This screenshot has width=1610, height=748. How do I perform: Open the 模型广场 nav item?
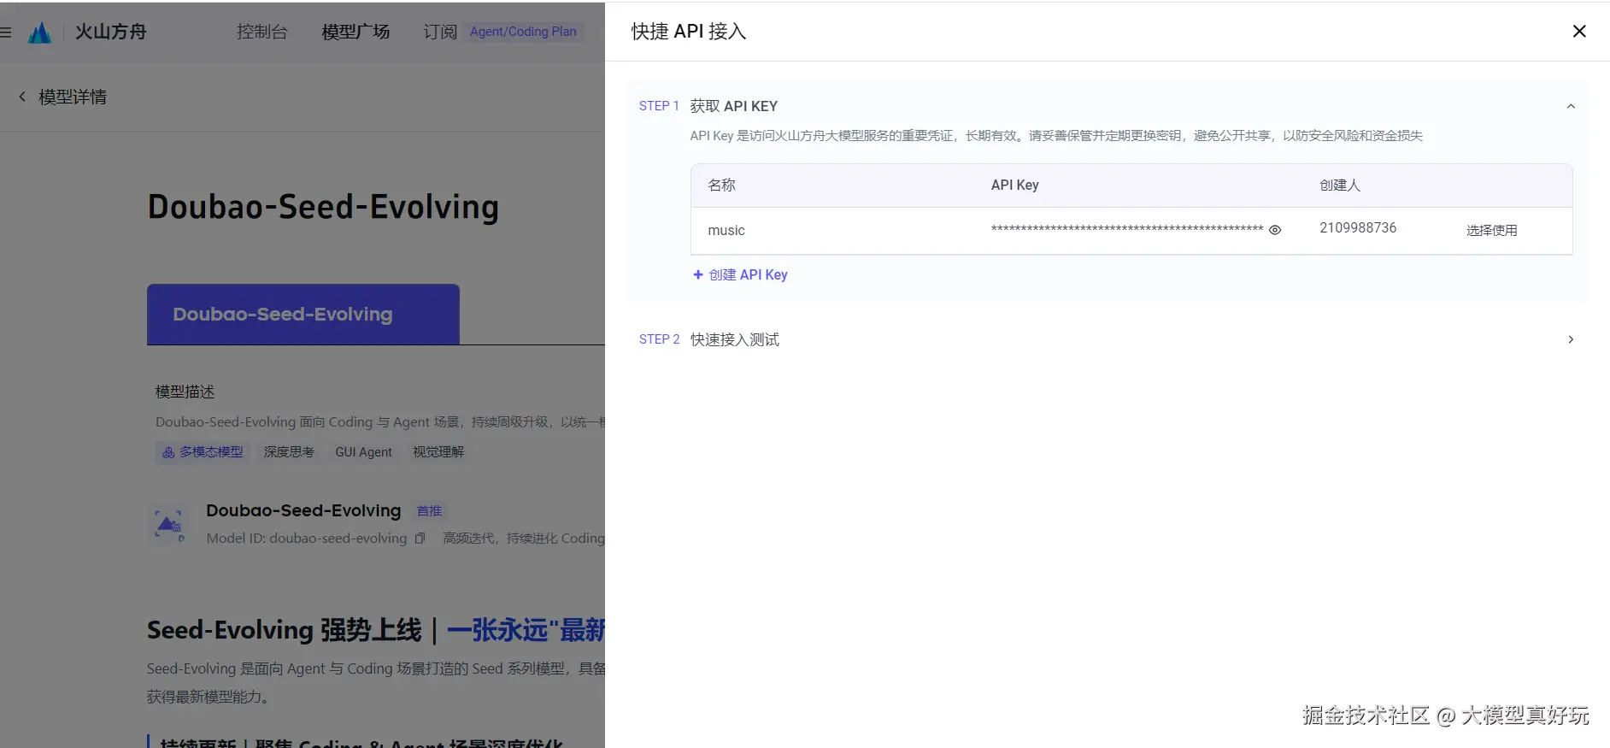(355, 32)
